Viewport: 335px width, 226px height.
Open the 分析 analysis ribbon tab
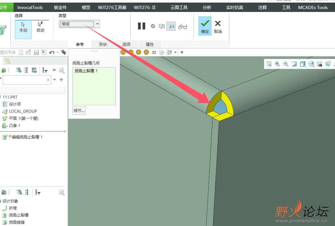pyautogui.click(x=207, y=7)
